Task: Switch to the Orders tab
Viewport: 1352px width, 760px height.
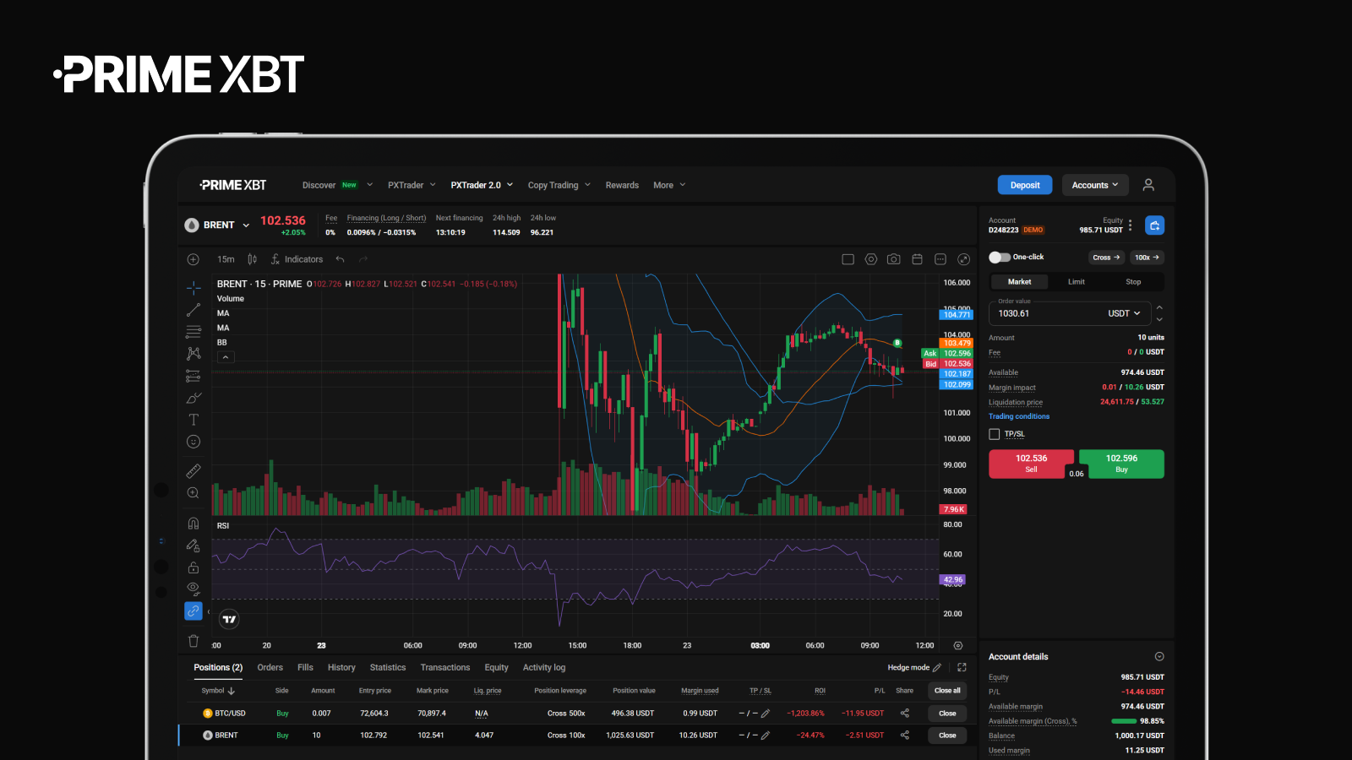Action: click(270, 668)
